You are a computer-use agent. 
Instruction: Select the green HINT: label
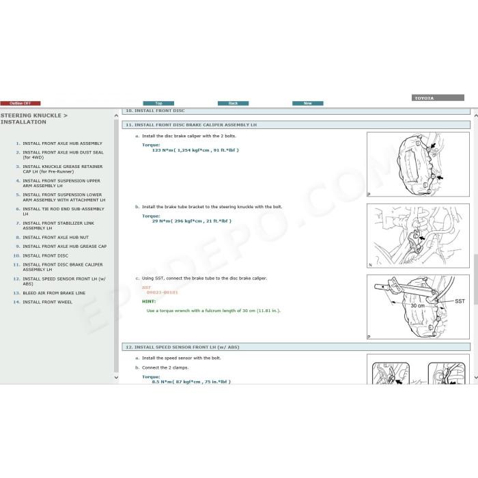tap(149, 302)
